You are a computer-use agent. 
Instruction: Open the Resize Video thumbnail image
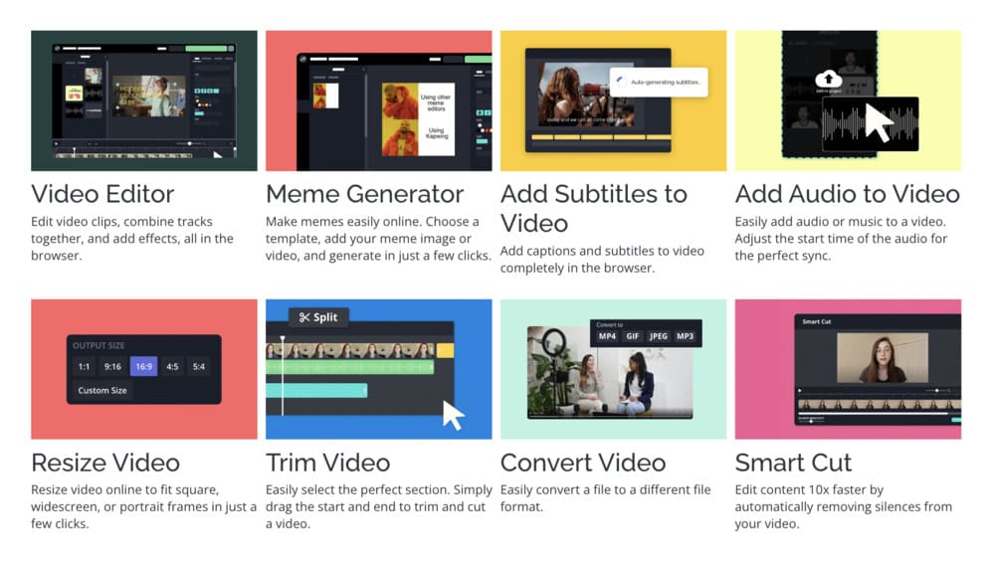click(x=144, y=369)
